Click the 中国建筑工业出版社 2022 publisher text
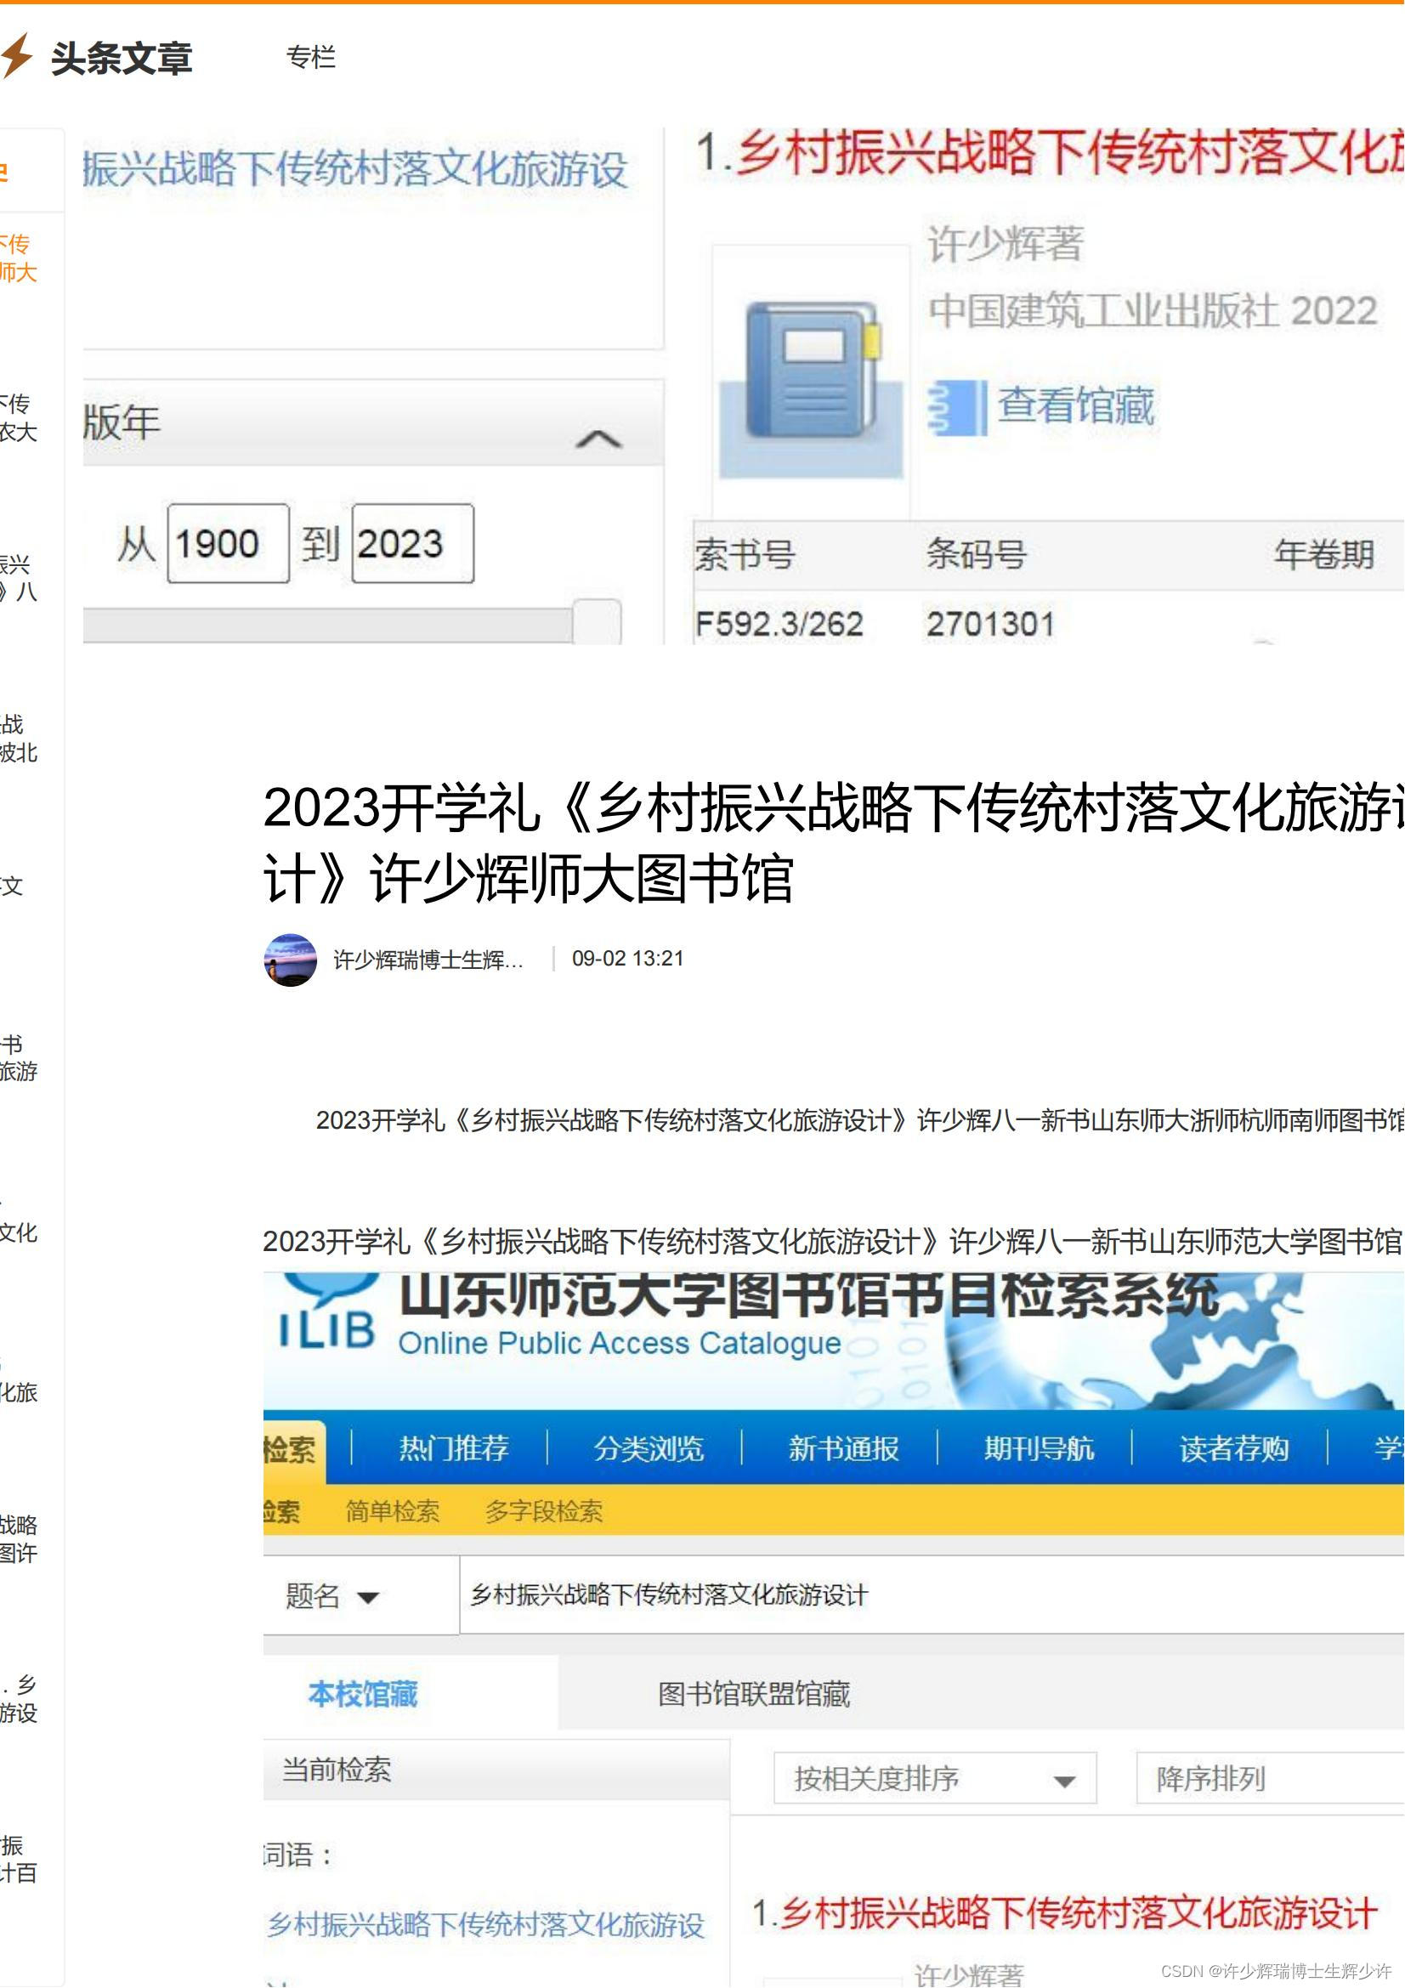Screen dimensions: 1405x1988 [x=1153, y=311]
